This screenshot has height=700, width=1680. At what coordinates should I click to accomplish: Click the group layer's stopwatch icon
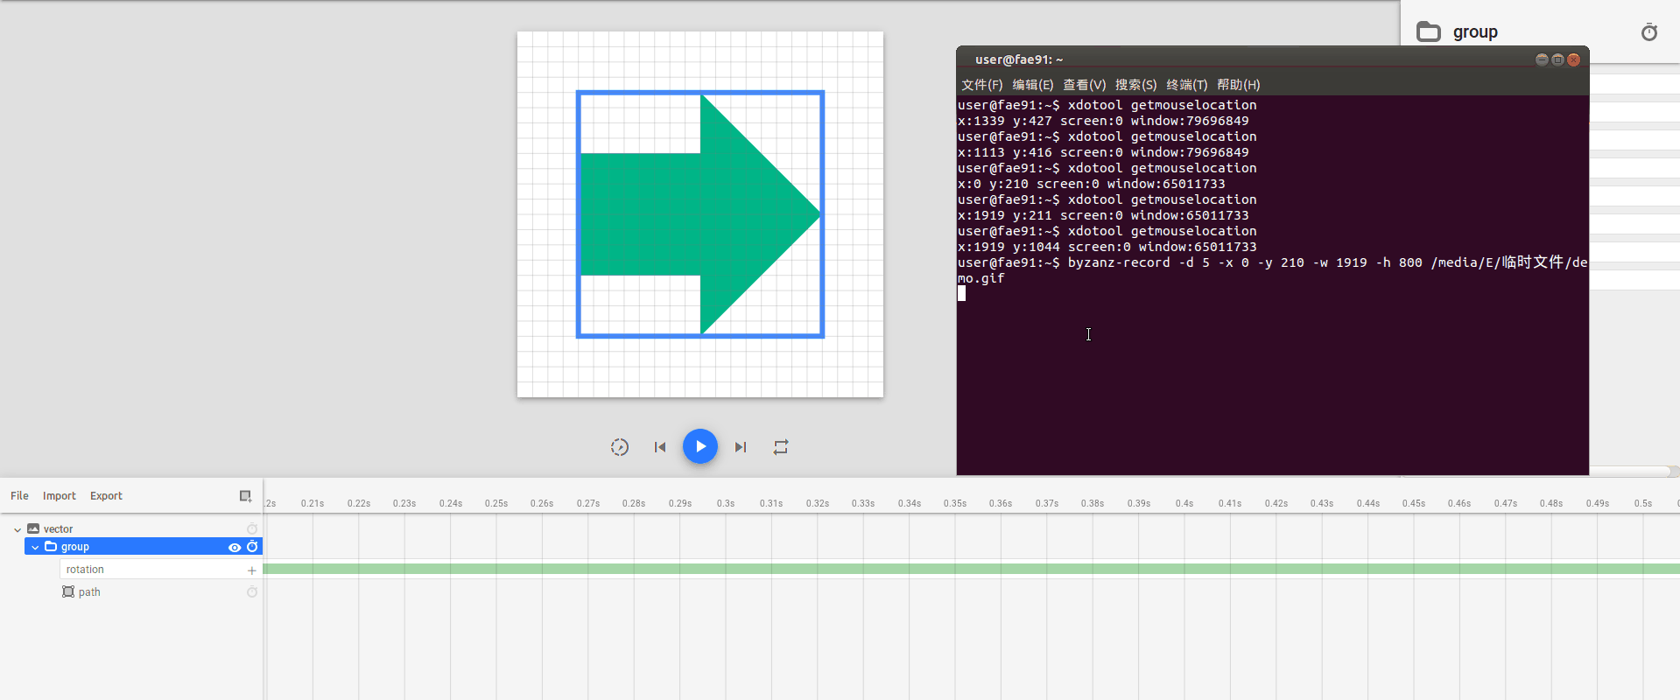click(252, 547)
